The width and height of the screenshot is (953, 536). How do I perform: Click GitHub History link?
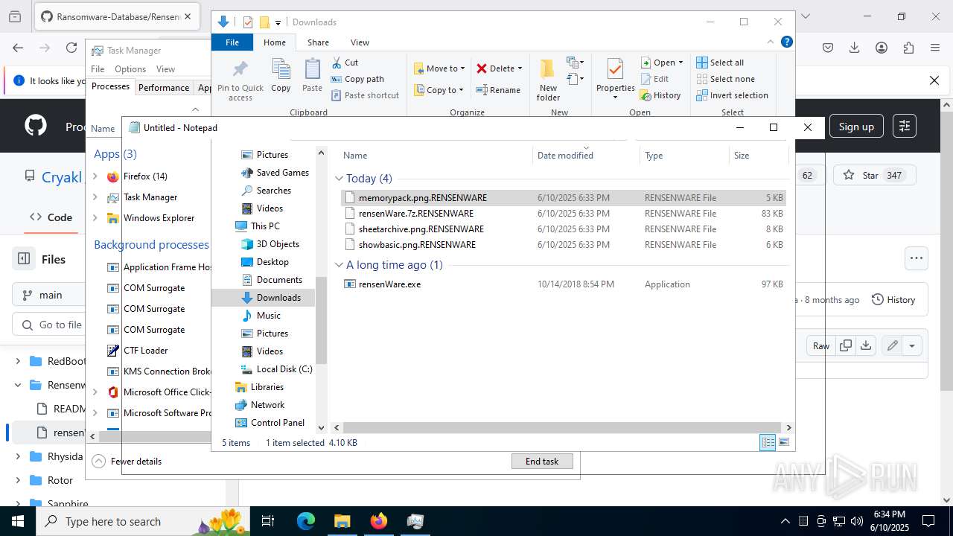coord(893,300)
